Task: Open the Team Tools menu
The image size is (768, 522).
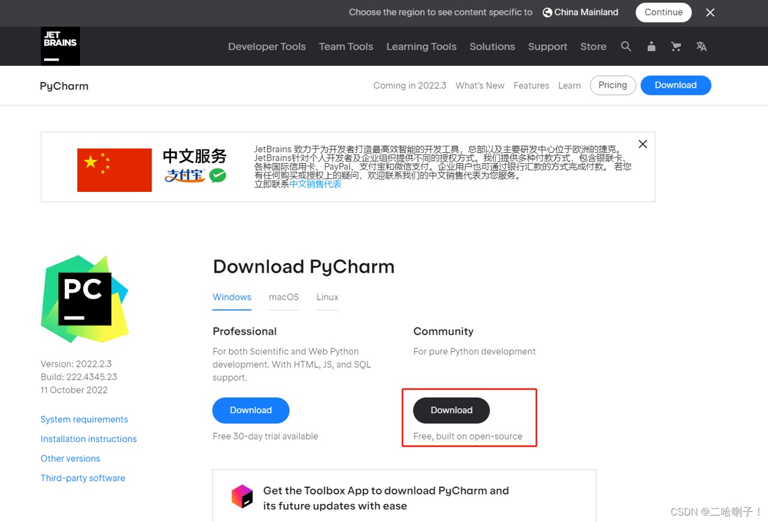Action: click(346, 47)
